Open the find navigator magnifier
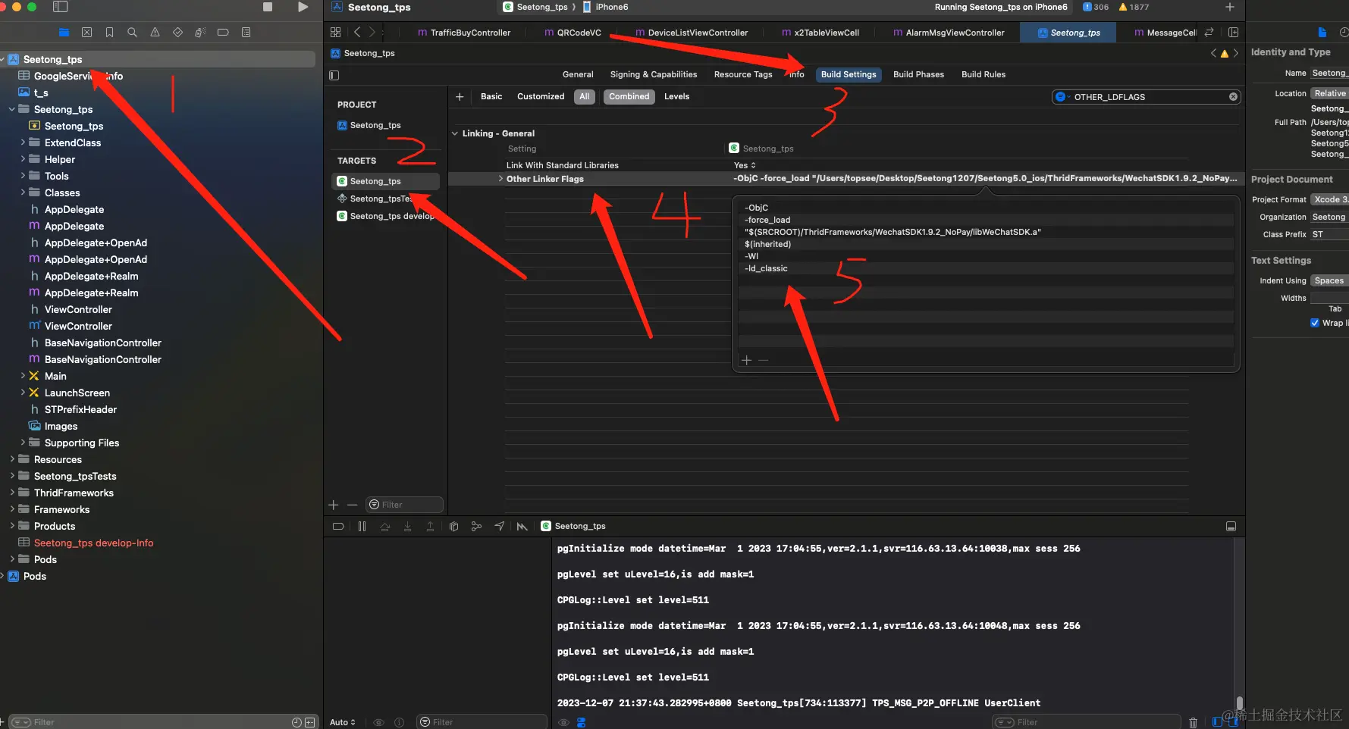This screenshot has height=729, width=1349. tap(132, 33)
